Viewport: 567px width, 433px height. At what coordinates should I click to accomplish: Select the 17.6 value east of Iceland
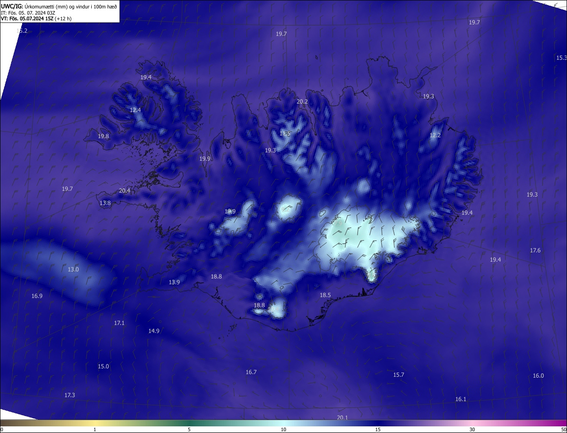tap(535, 251)
